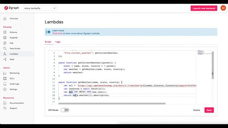Screen dimensions: 228x128
Task: Click "return data.weather[0].description;" line
Action: [x=86, y=95]
